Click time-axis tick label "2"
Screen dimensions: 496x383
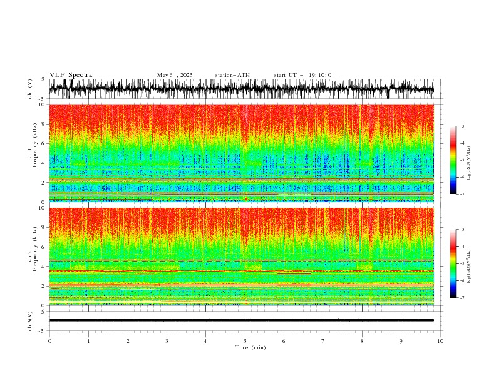128,341
